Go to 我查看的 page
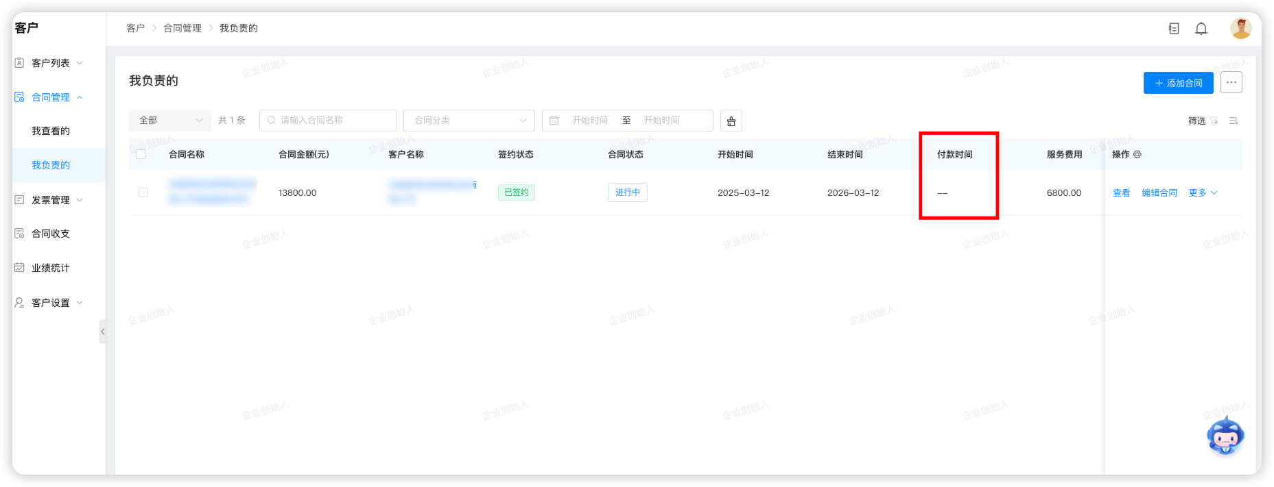Image resolution: width=1274 pixels, height=487 pixels. coord(51,131)
